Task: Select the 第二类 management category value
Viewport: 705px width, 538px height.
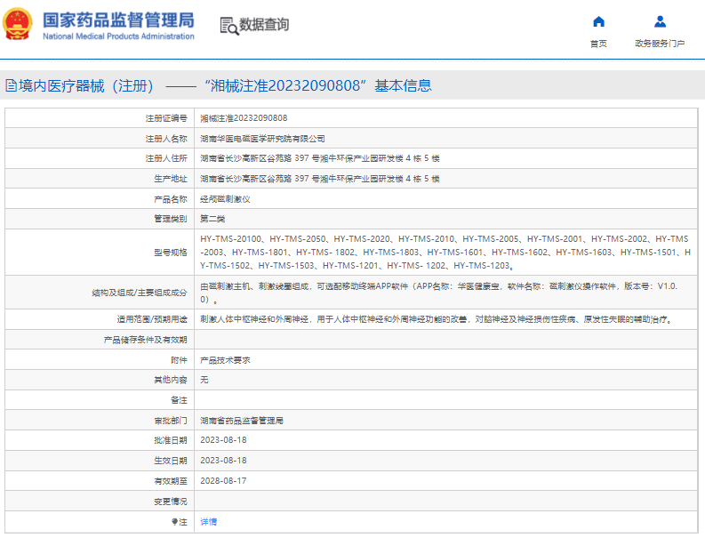Action: [212, 219]
